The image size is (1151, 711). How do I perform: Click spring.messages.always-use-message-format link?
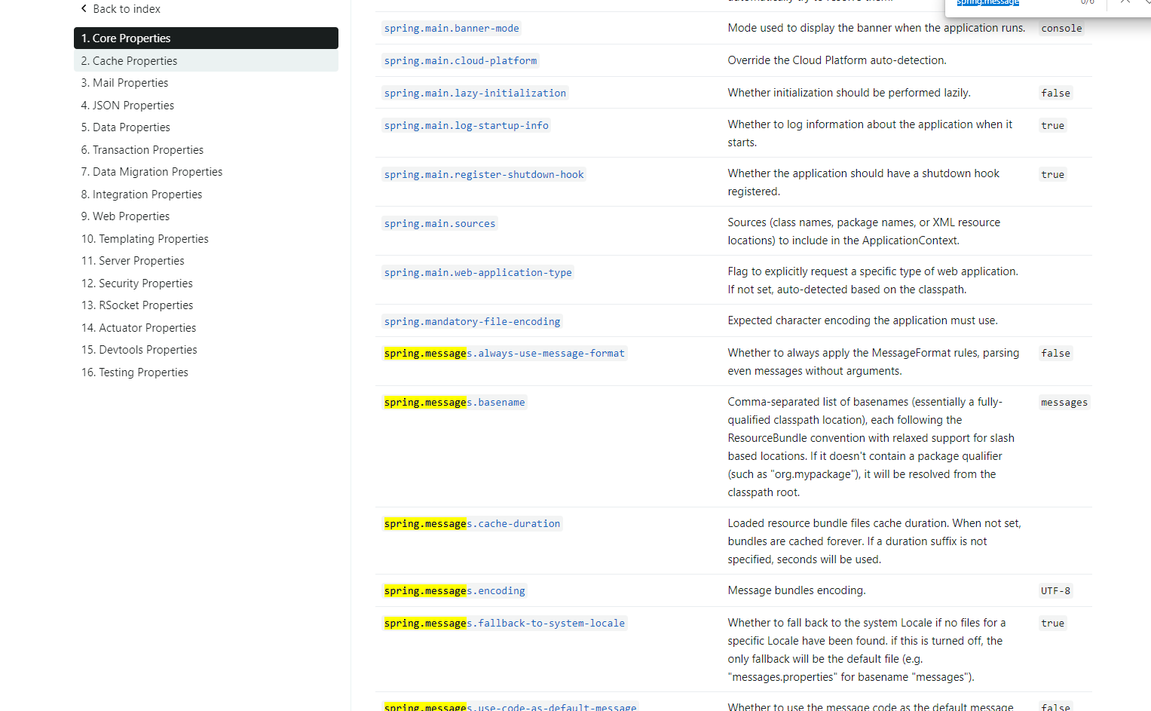pyautogui.click(x=504, y=354)
